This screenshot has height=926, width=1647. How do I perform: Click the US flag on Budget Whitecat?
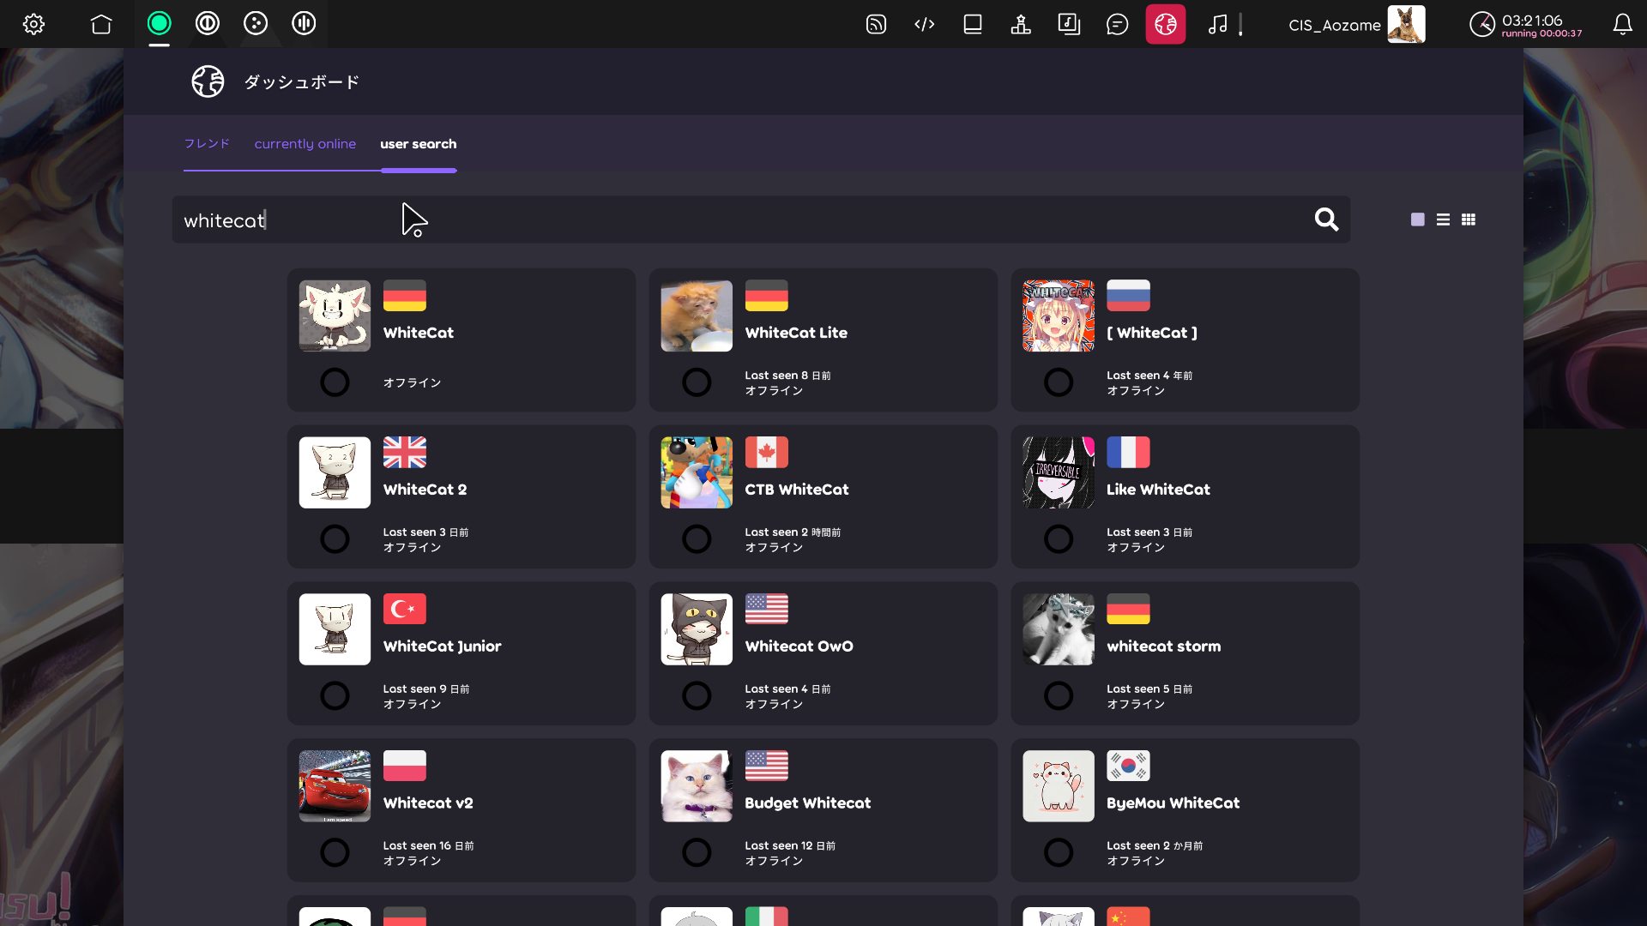[x=767, y=766]
